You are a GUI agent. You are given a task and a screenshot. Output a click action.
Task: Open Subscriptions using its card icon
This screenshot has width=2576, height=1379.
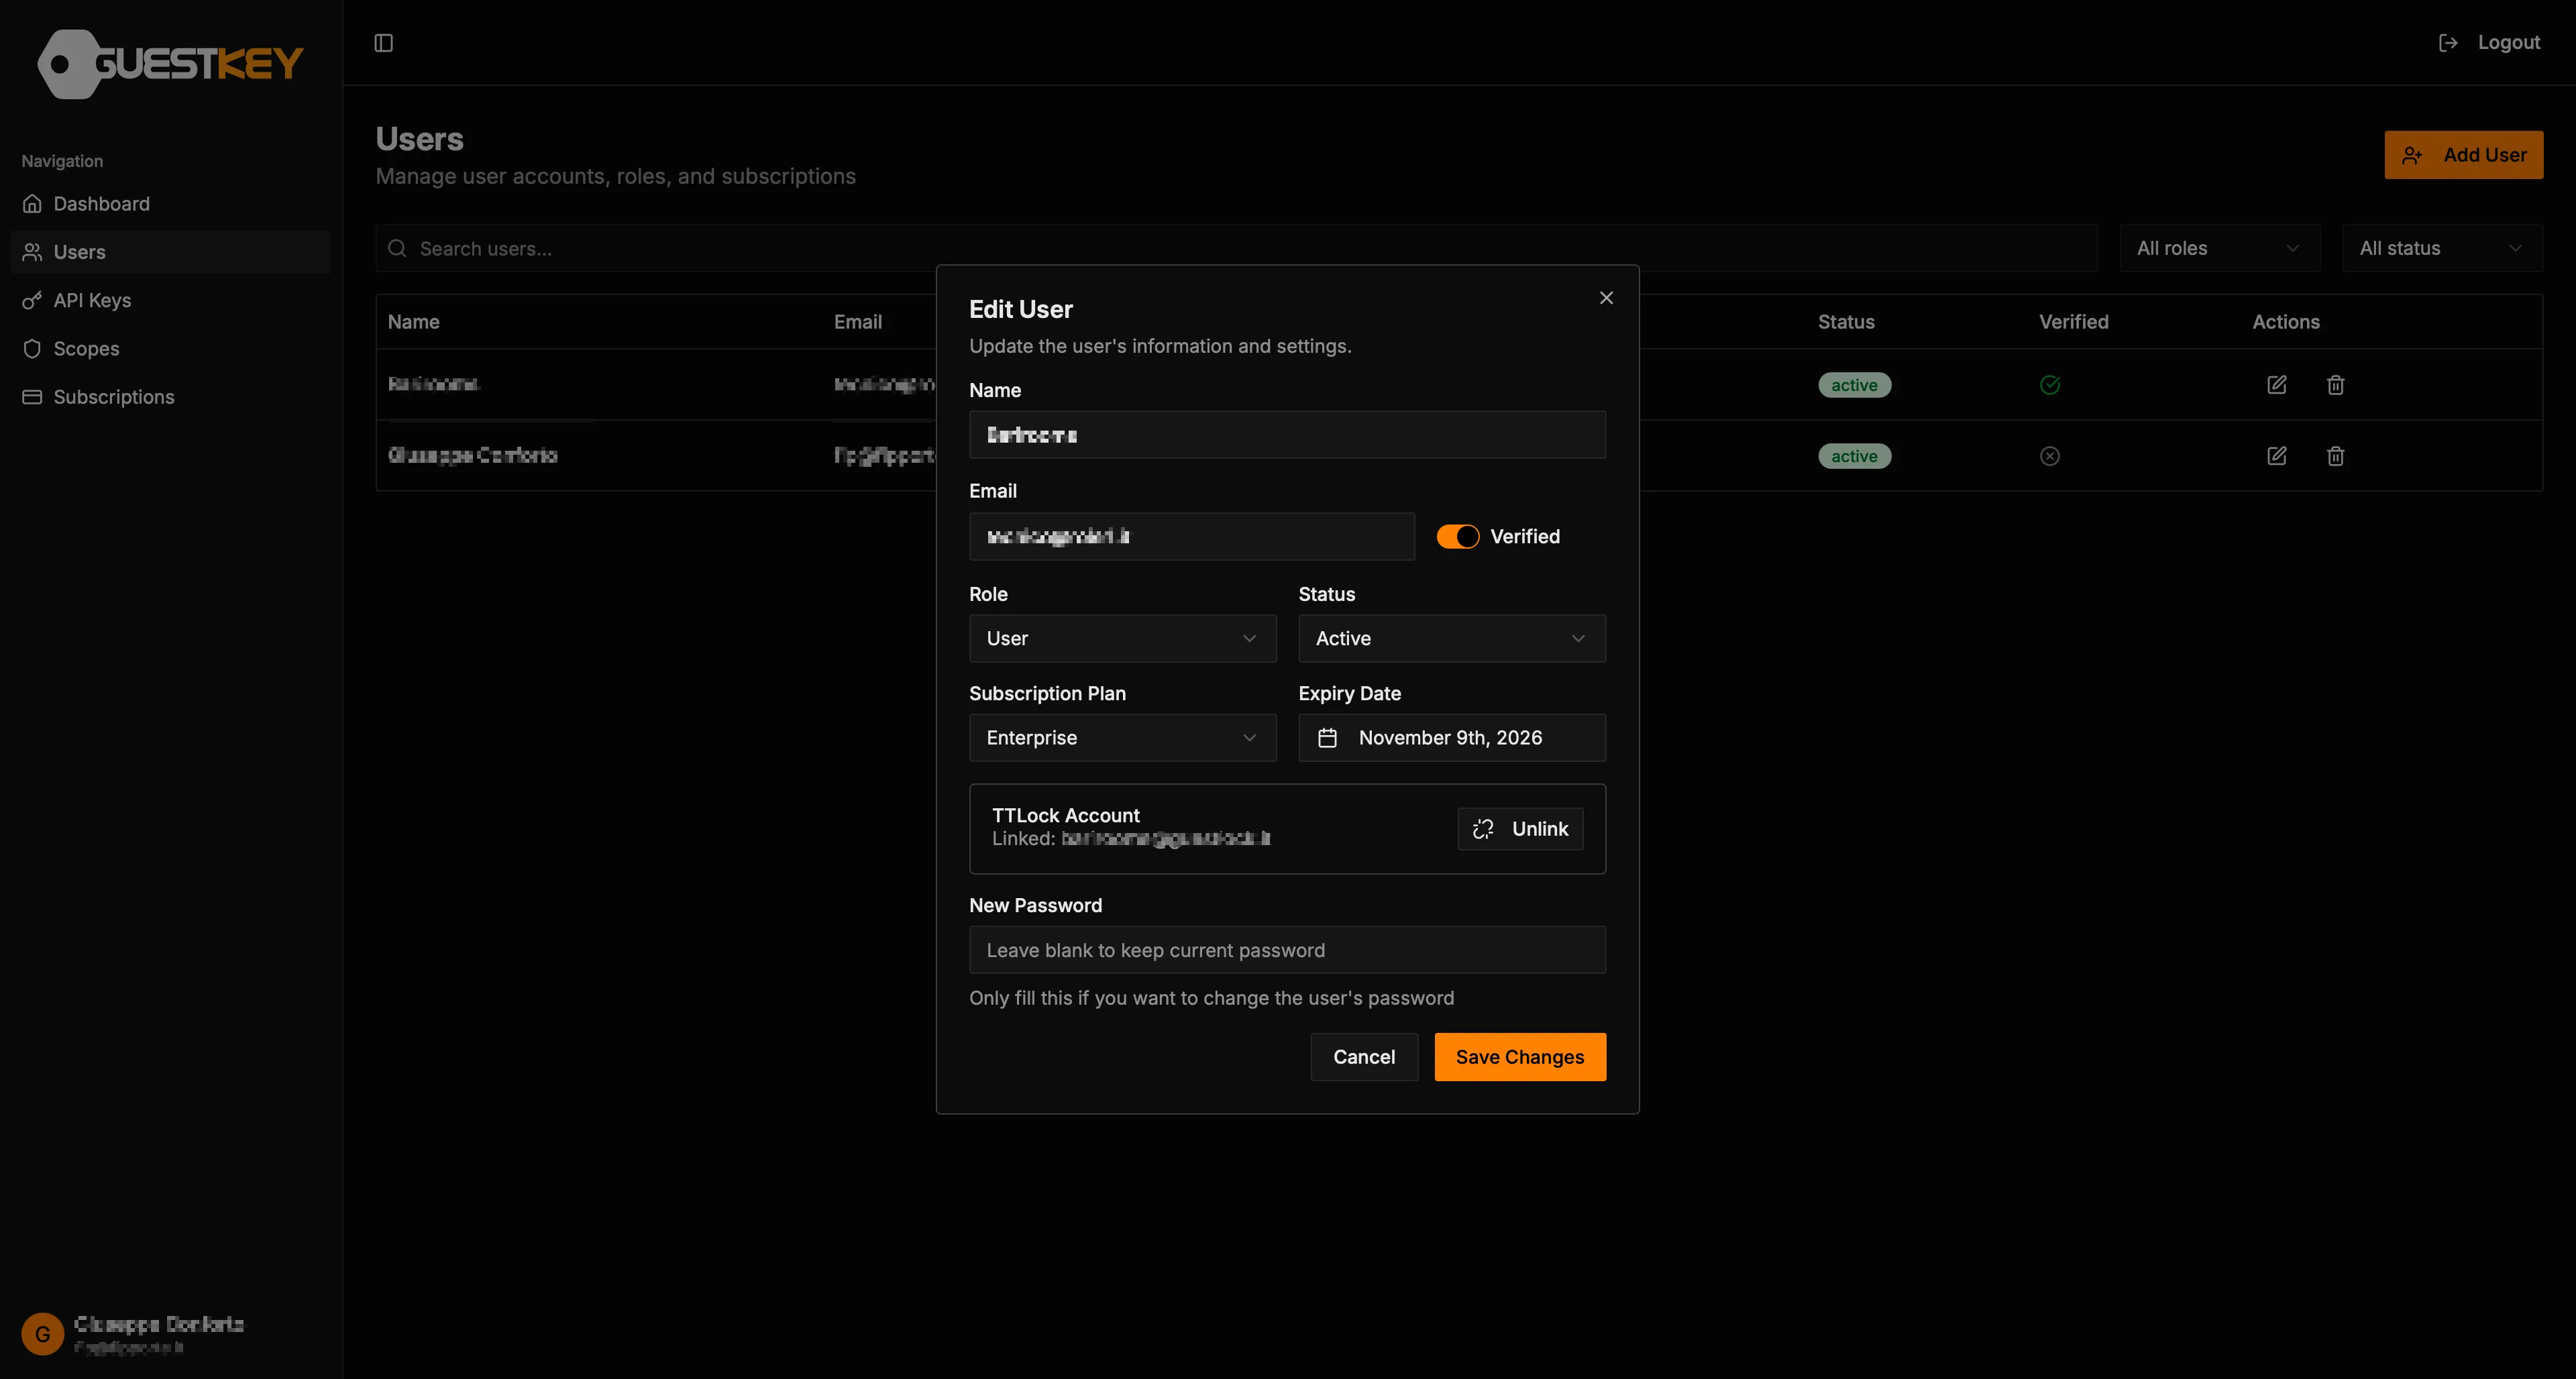coord(32,396)
